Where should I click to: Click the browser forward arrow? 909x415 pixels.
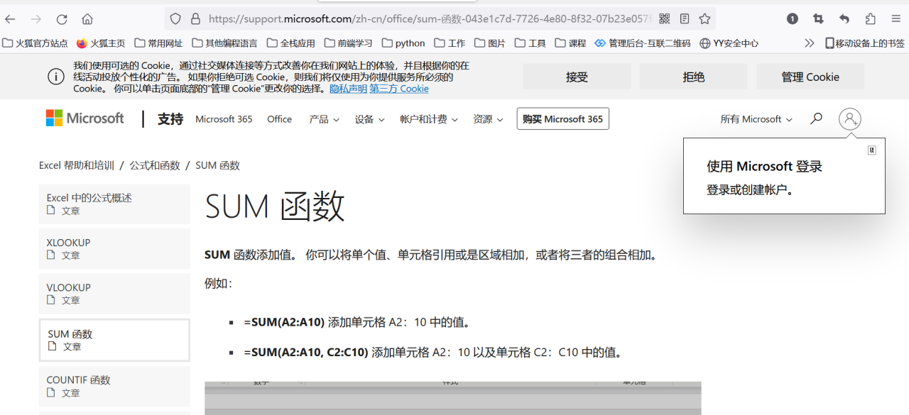click(36, 19)
